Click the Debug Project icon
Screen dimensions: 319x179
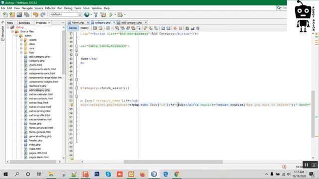[x=120, y=14]
